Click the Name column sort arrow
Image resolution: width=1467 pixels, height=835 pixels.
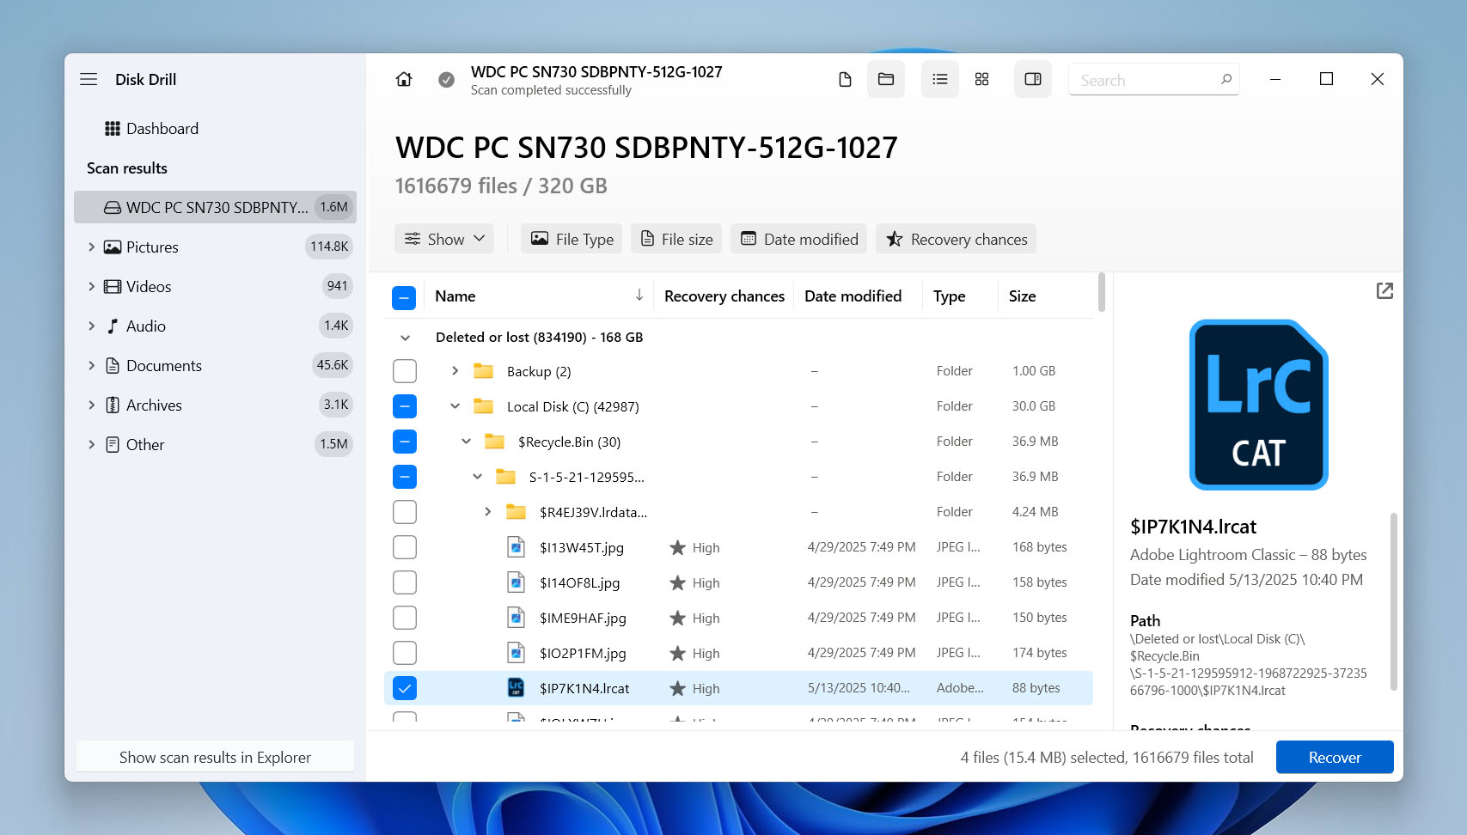pyautogui.click(x=639, y=296)
